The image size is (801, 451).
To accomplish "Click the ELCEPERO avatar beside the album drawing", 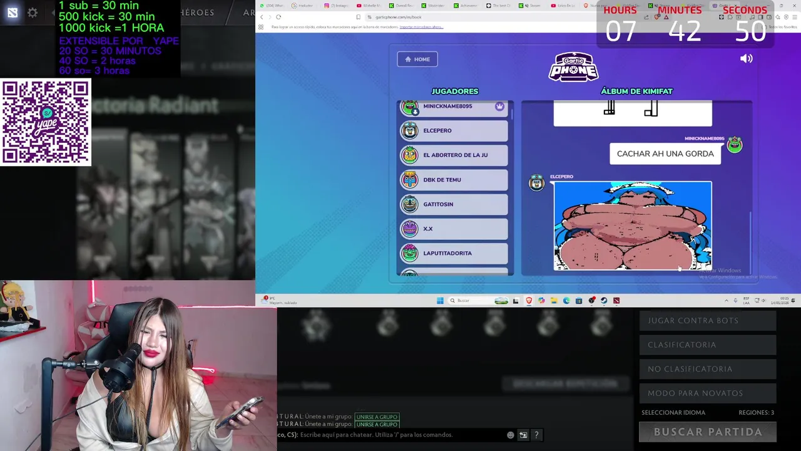I will point(536,183).
